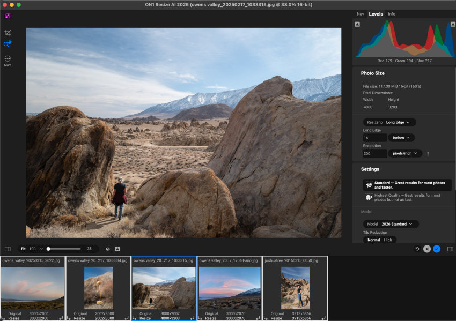Click the Fit zoom button
This screenshot has width=456, height=321.
pyautogui.click(x=23, y=249)
